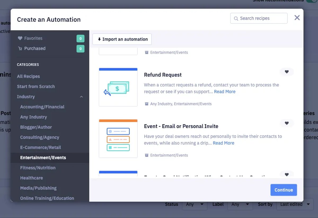Open the Status Any dropdown behind dialog

click(195, 204)
